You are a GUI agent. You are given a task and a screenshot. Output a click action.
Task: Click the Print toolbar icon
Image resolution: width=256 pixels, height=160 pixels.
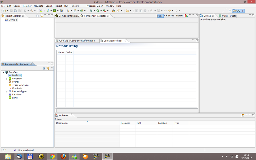(19, 11)
